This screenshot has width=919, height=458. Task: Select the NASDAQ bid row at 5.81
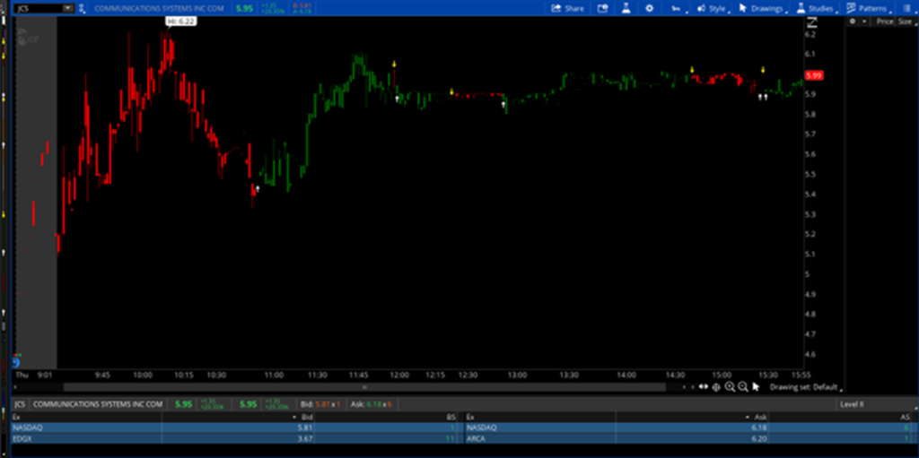click(x=233, y=428)
